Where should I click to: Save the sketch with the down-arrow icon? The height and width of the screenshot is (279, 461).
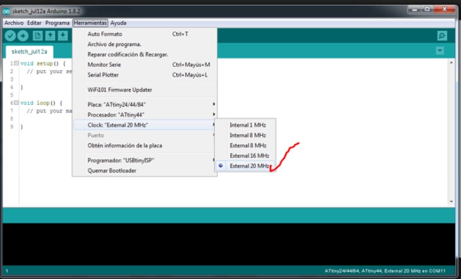pyautogui.click(x=63, y=36)
